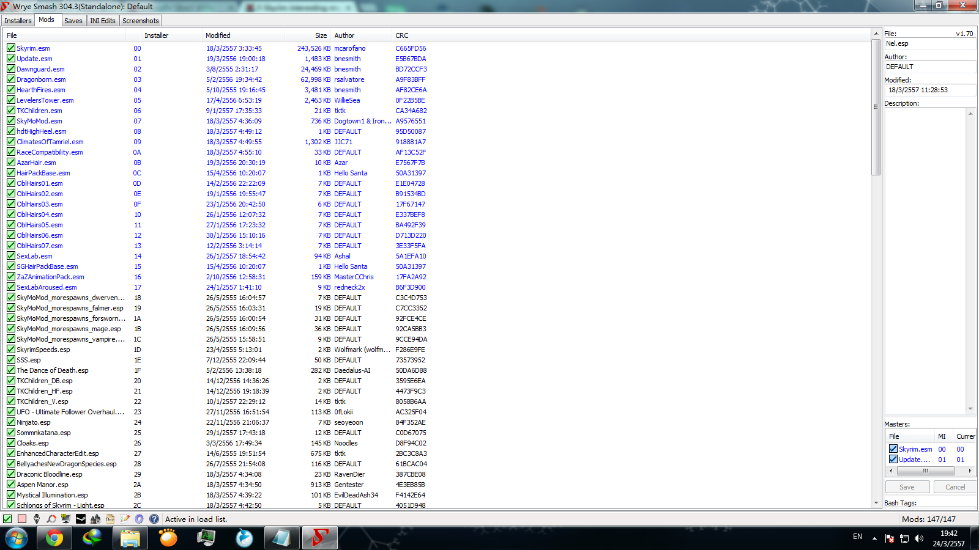Viewport: 979px width, 550px height.
Task: Open the network tray icon
Action: pyautogui.click(x=904, y=538)
